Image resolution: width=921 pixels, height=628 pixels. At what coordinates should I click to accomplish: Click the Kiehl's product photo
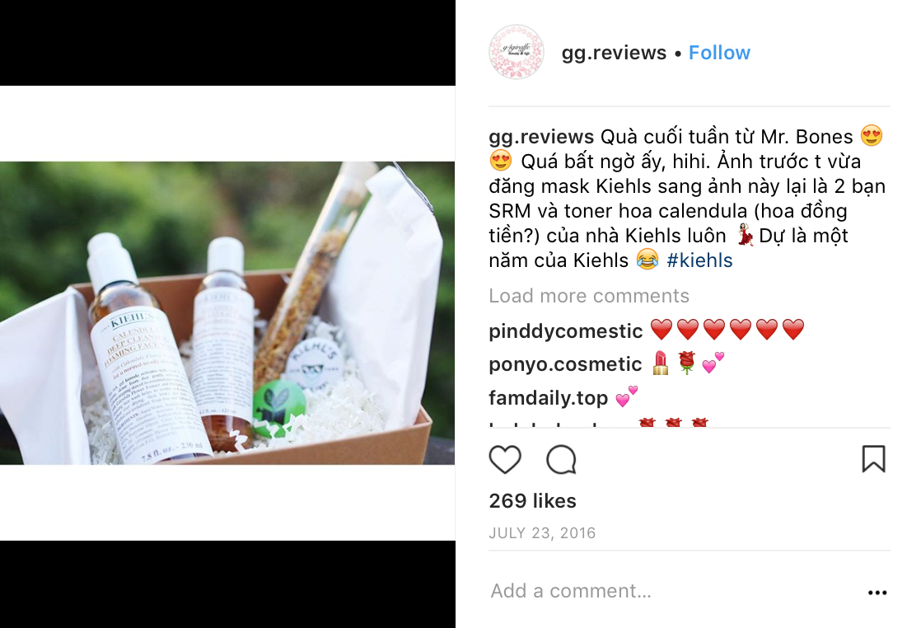tap(227, 313)
